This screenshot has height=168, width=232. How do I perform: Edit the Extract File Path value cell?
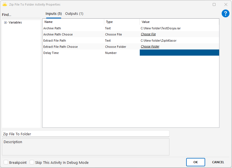click(x=179, y=41)
